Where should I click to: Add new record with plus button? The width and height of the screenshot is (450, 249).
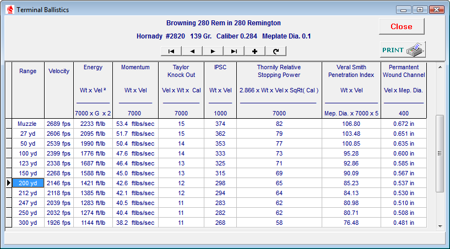[x=254, y=51]
